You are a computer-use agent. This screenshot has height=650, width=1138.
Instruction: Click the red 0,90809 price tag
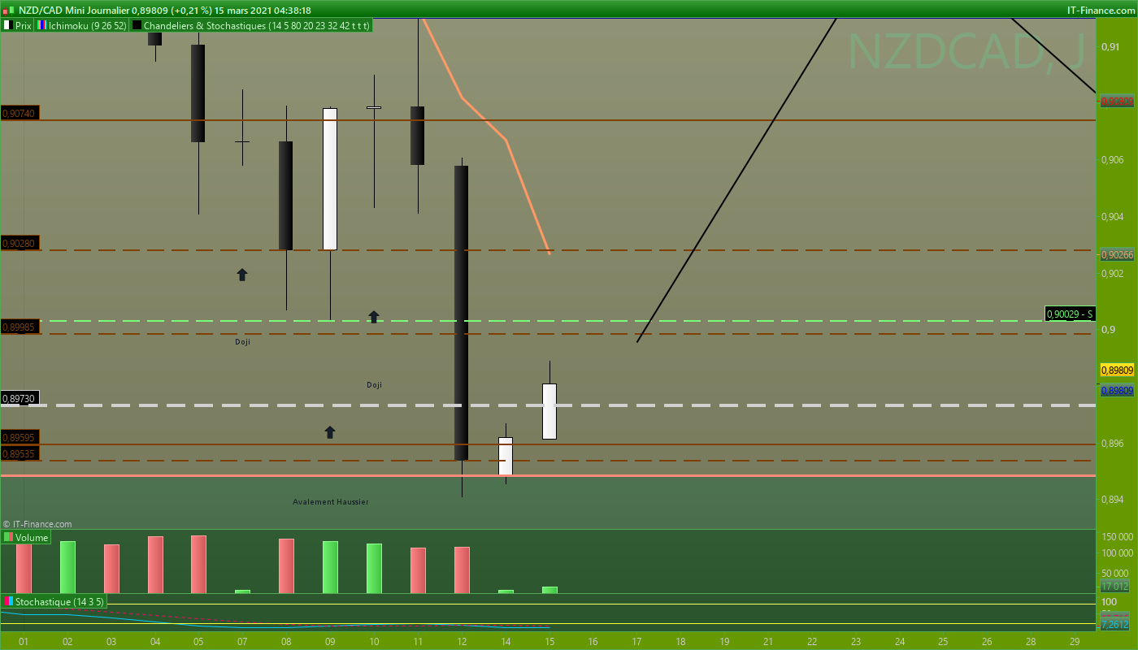pos(1116,102)
